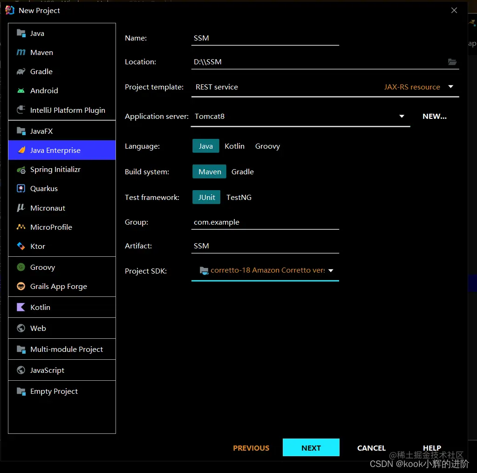Screen dimensions: 477x473
Task: Click the Maven 'm' icon in sidebar
Action: point(21,52)
